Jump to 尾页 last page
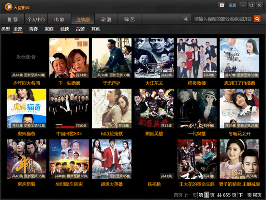Viewport: 266px width, 200px height. point(257,195)
